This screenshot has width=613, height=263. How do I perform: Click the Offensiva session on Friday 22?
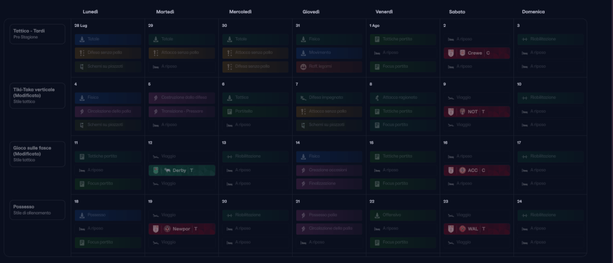[401, 215]
